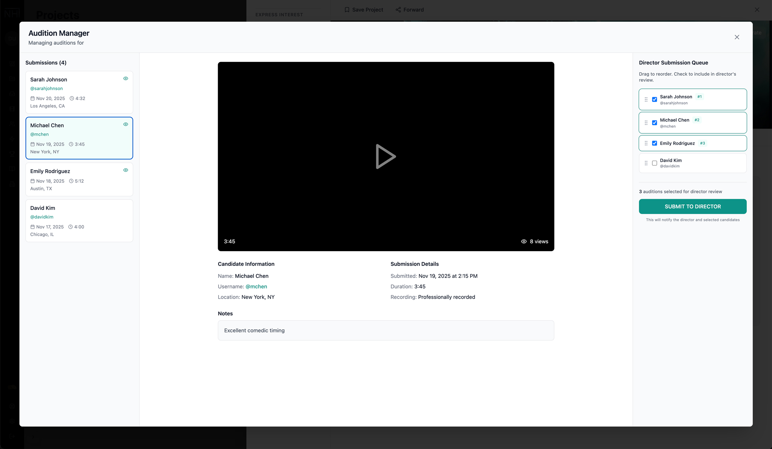
Task: Click drag handle for Michael Chen queue item
Action: 646,123
